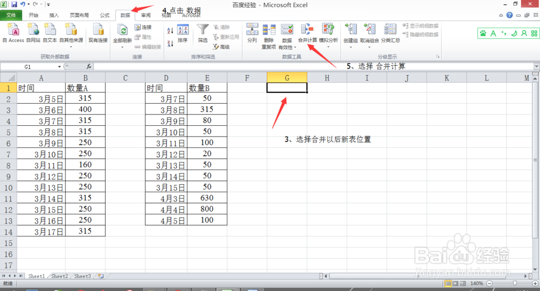
Task: Save the workbook from quick access toolbar
Action: pyautogui.click(x=14, y=4)
